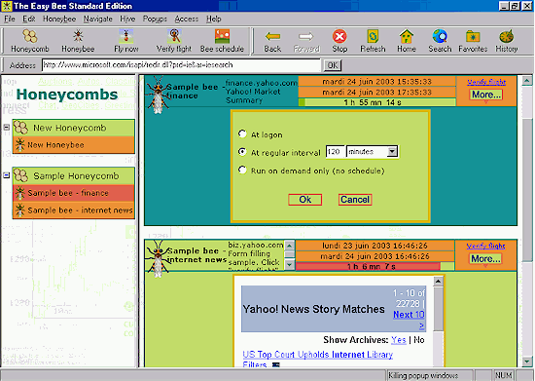Open the Navigate menu

[x=98, y=19]
